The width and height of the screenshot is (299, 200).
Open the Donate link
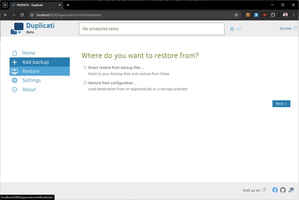[286, 28]
